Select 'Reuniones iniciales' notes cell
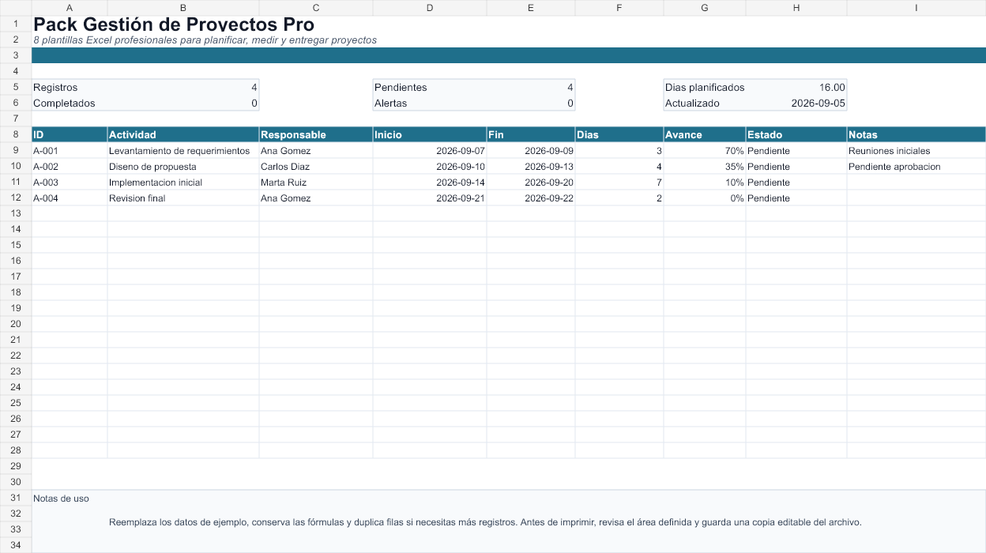This screenshot has height=553, width=986. (916, 150)
